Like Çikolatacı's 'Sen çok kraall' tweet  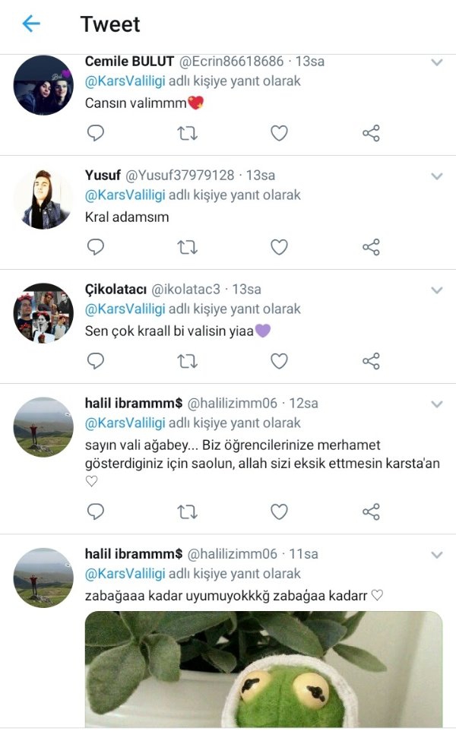click(279, 361)
